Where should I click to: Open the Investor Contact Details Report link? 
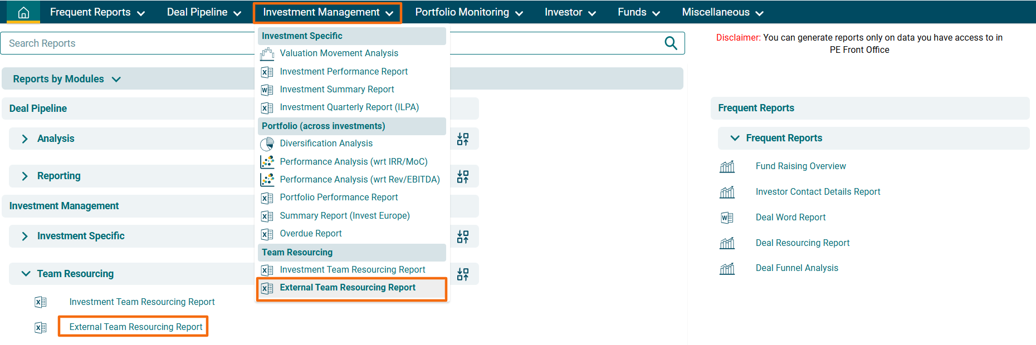(x=818, y=192)
